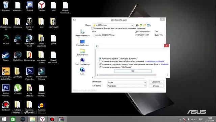
Task: Open Библиотеки in the places bar
Action: pos(82,52)
